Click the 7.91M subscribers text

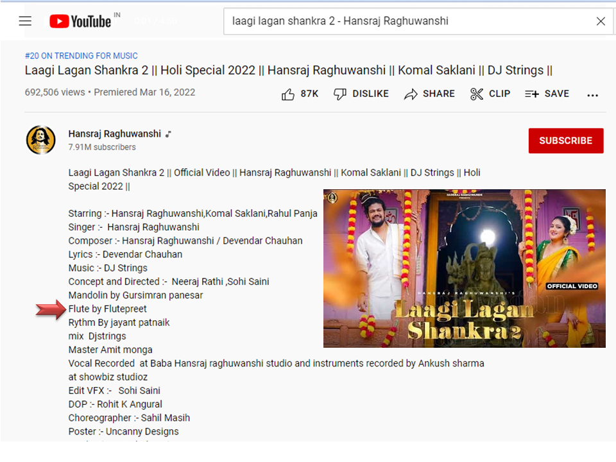(102, 147)
